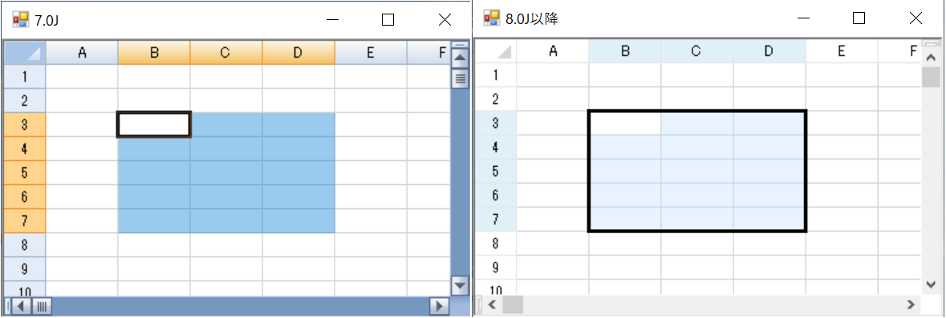Screen dimensions: 946x318
Task: Click cell A1 in 8.0J sheet
Action: (x=553, y=75)
